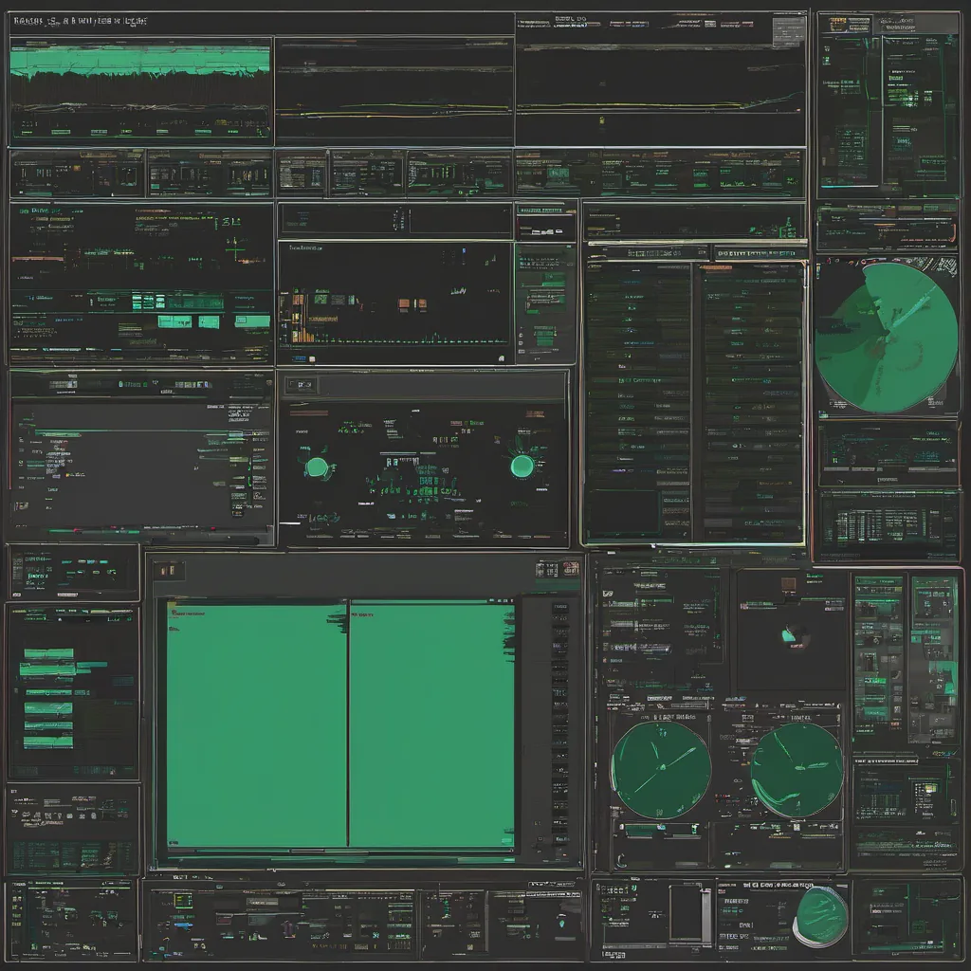The width and height of the screenshot is (971, 971).
Task: Select the left pane of the green split viewer
Action: pyautogui.click(x=257, y=723)
